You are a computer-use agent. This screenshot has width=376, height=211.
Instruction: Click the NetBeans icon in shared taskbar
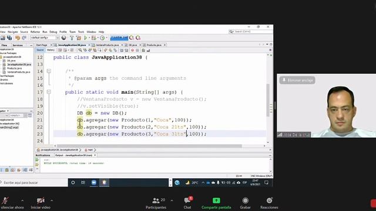coord(104,182)
